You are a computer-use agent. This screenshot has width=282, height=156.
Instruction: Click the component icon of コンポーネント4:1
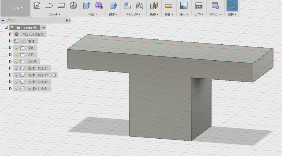[x=22, y=82]
